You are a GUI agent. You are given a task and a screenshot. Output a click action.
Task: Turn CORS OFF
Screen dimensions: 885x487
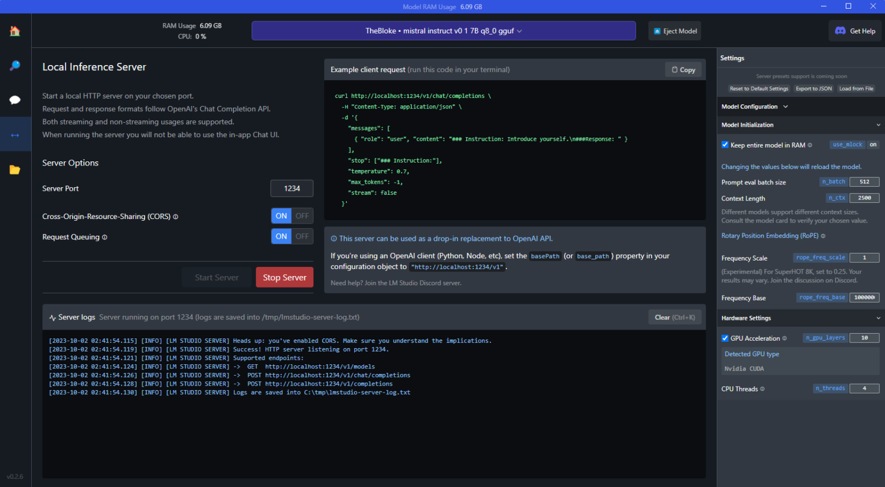pos(302,216)
